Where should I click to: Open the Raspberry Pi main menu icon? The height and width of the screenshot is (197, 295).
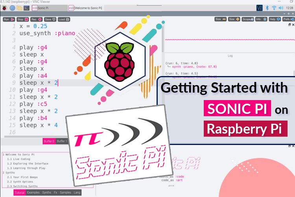(x=4, y=8)
